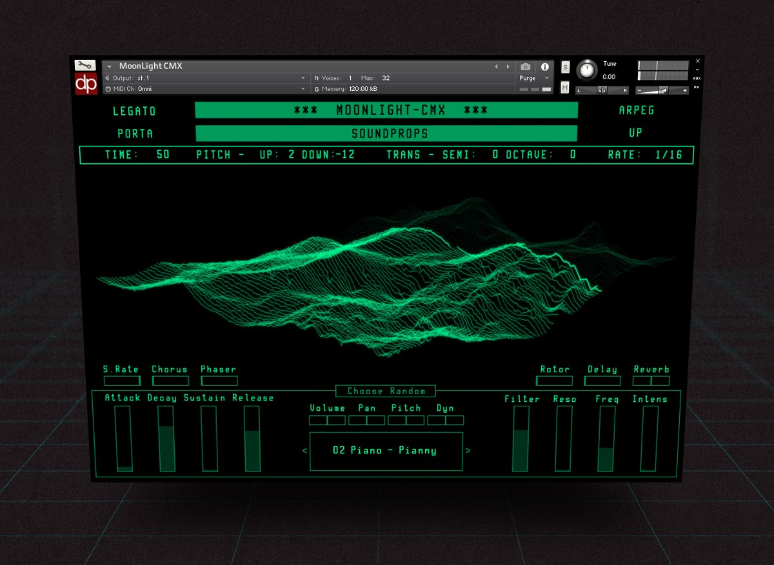Click the Choose Random button

(x=386, y=390)
